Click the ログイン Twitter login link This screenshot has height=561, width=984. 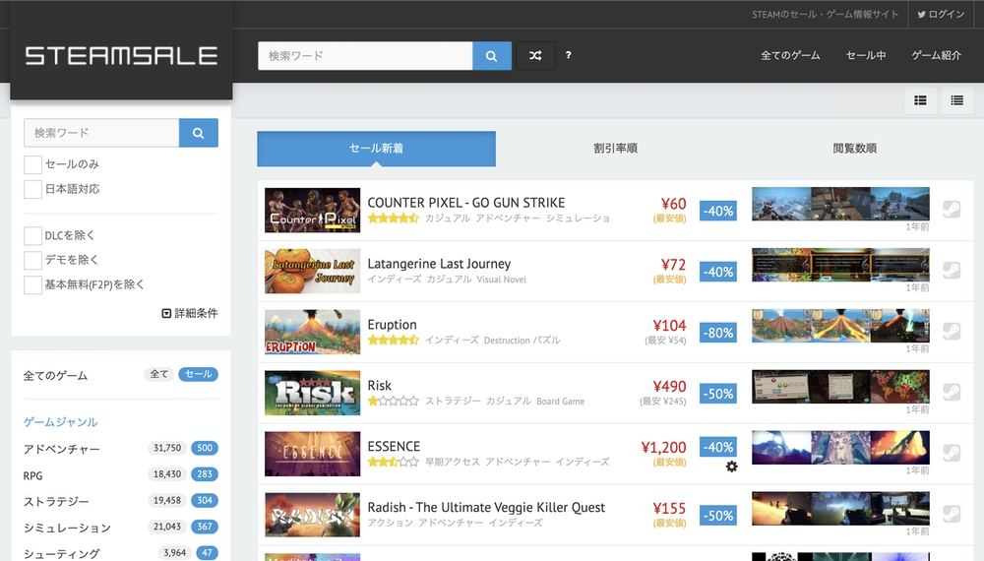coord(941,15)
